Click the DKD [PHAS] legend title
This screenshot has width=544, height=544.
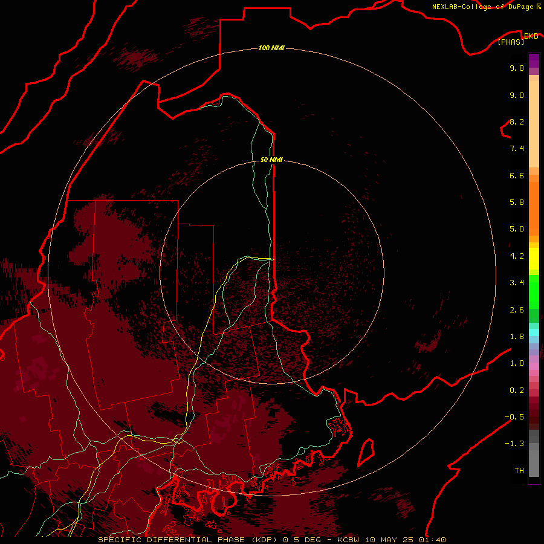tap(517, 39)
